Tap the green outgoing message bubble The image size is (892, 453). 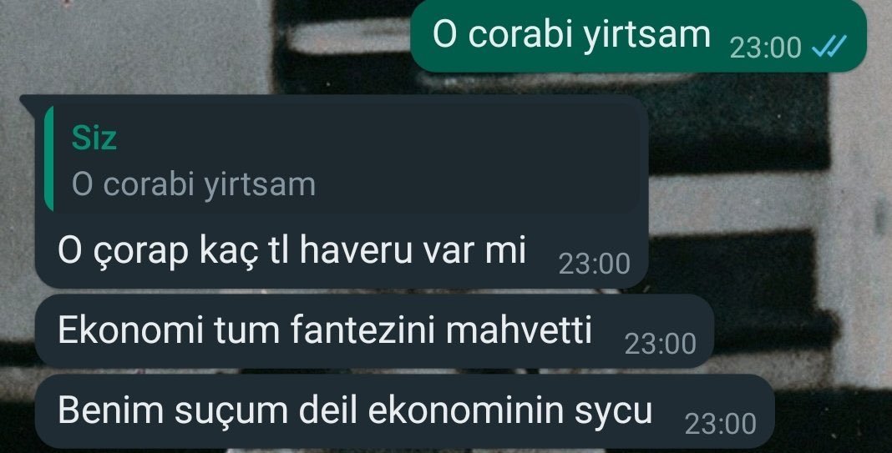638,35
